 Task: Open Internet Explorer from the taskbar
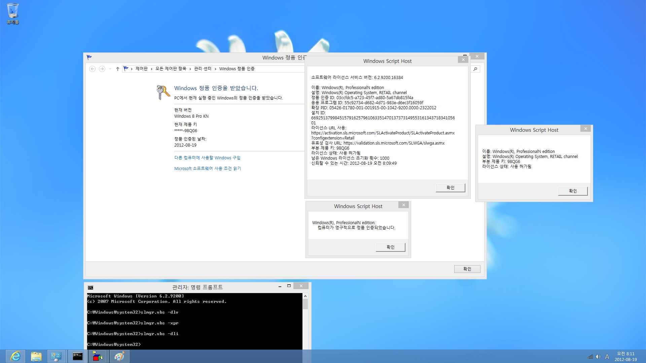coord(15,356)
